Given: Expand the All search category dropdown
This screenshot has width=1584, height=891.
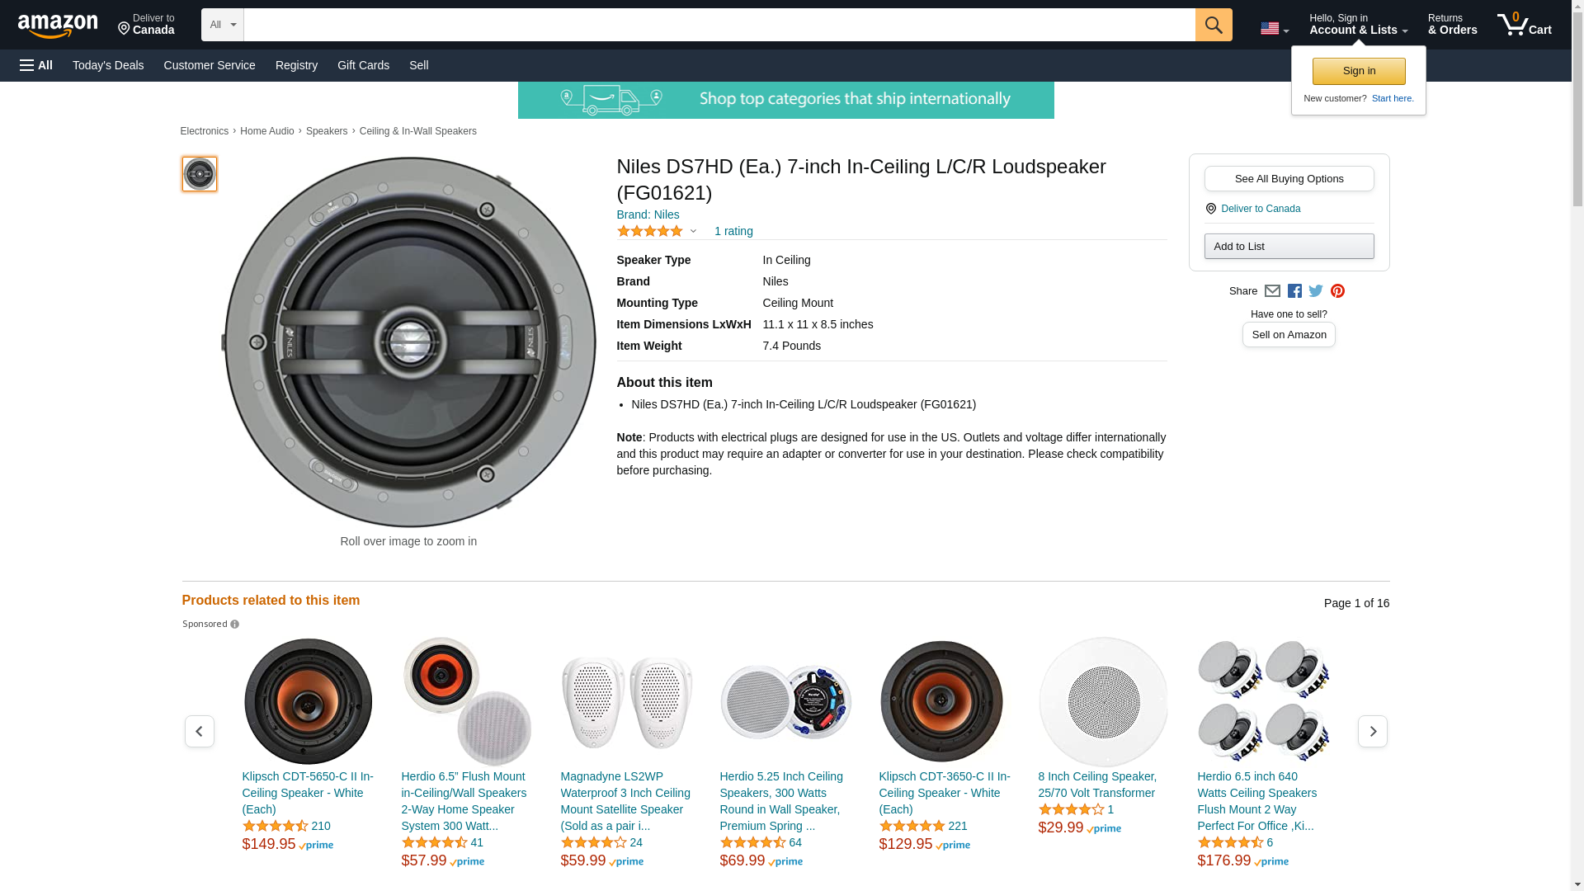Looking at the screenshot, I should [x=222, y=25].
